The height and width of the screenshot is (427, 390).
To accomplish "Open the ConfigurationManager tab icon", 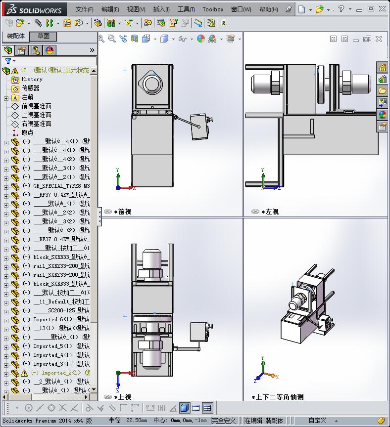I will pos(36,50).
